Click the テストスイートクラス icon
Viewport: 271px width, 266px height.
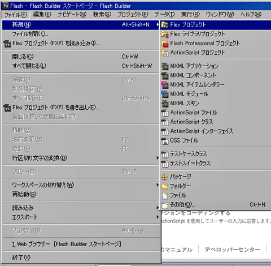pyautogui.click(x=165, y=164)
